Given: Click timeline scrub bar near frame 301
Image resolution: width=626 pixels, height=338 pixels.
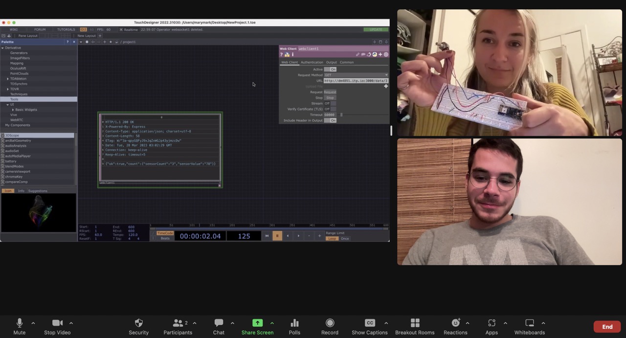Looking at the screenshot, I should click(x=272, y=225).
